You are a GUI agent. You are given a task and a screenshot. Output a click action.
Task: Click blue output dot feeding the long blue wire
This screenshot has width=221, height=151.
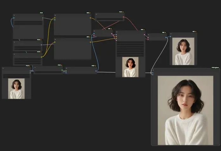[96, 71]
